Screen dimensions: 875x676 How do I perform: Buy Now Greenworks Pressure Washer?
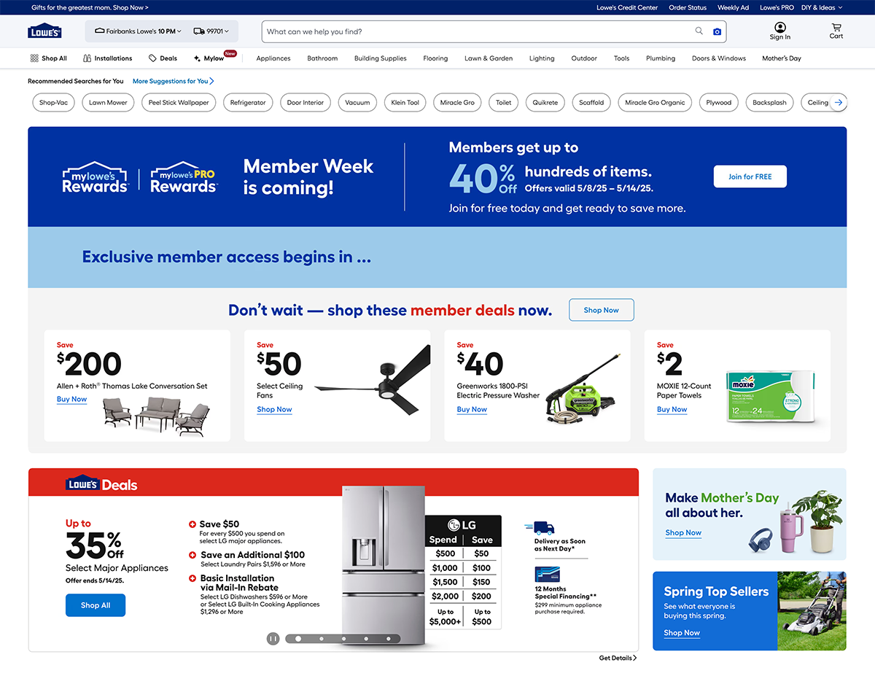click(472, 410)
